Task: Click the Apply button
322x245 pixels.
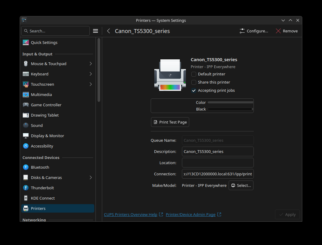Action: [287, 214]
